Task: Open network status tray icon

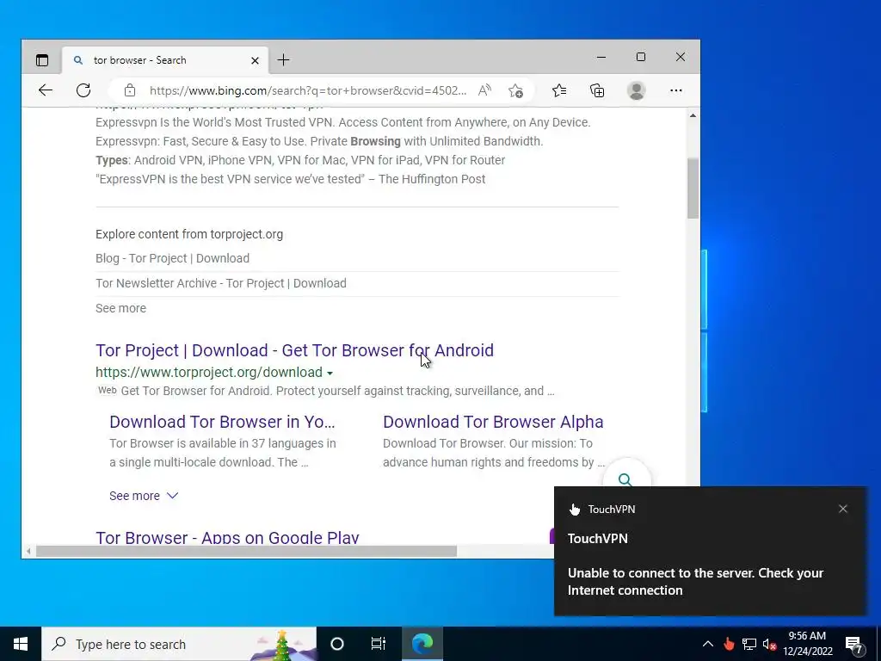Action: (749, 644)
